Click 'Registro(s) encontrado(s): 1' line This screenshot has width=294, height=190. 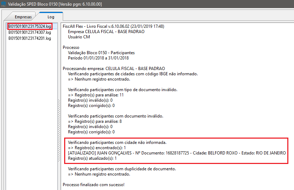pyautogui.click(x=97, y=148)
